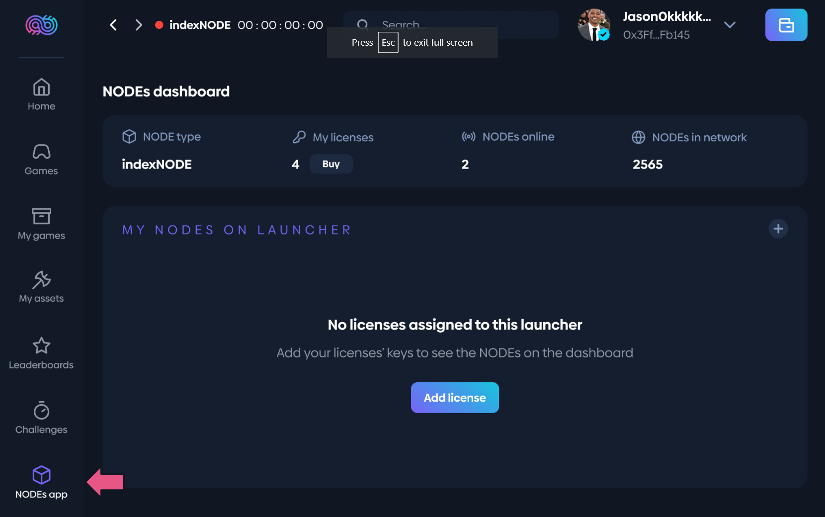825x517 pixels.
Task: Select the NODEs app sidebar item
Action: [x=41, y=482]
